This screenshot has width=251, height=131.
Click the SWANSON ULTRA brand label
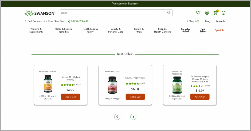112,72
